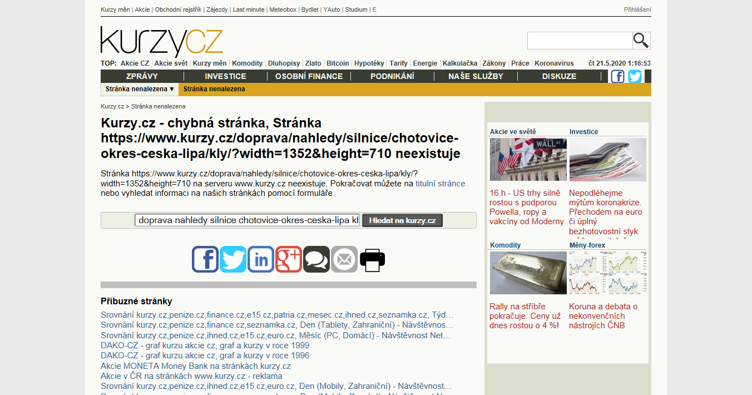
Task: Open TOP link Dluhopisy
Action: coord(284,63)
